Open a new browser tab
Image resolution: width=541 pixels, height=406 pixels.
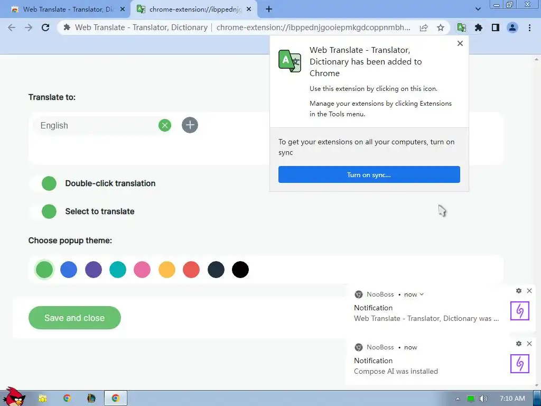pyautogui.click(x=269, y=10)
